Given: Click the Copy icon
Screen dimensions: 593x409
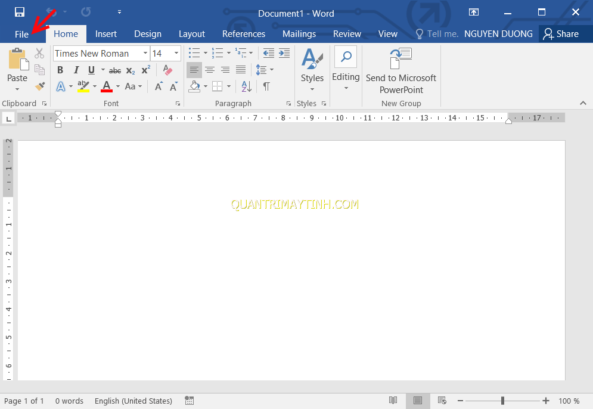Looking at the screenshot, I should [39, 70].
